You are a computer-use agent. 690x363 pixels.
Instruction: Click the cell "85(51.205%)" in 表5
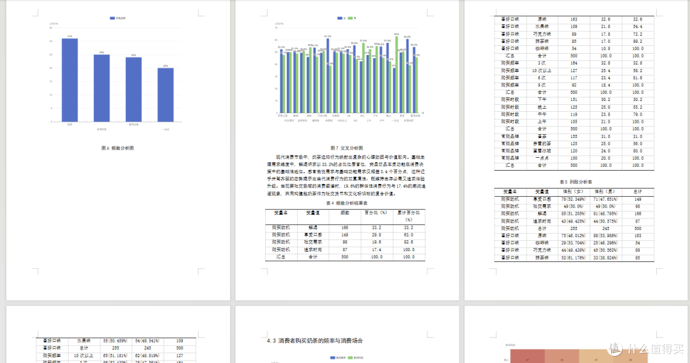[x=573, y=214]
